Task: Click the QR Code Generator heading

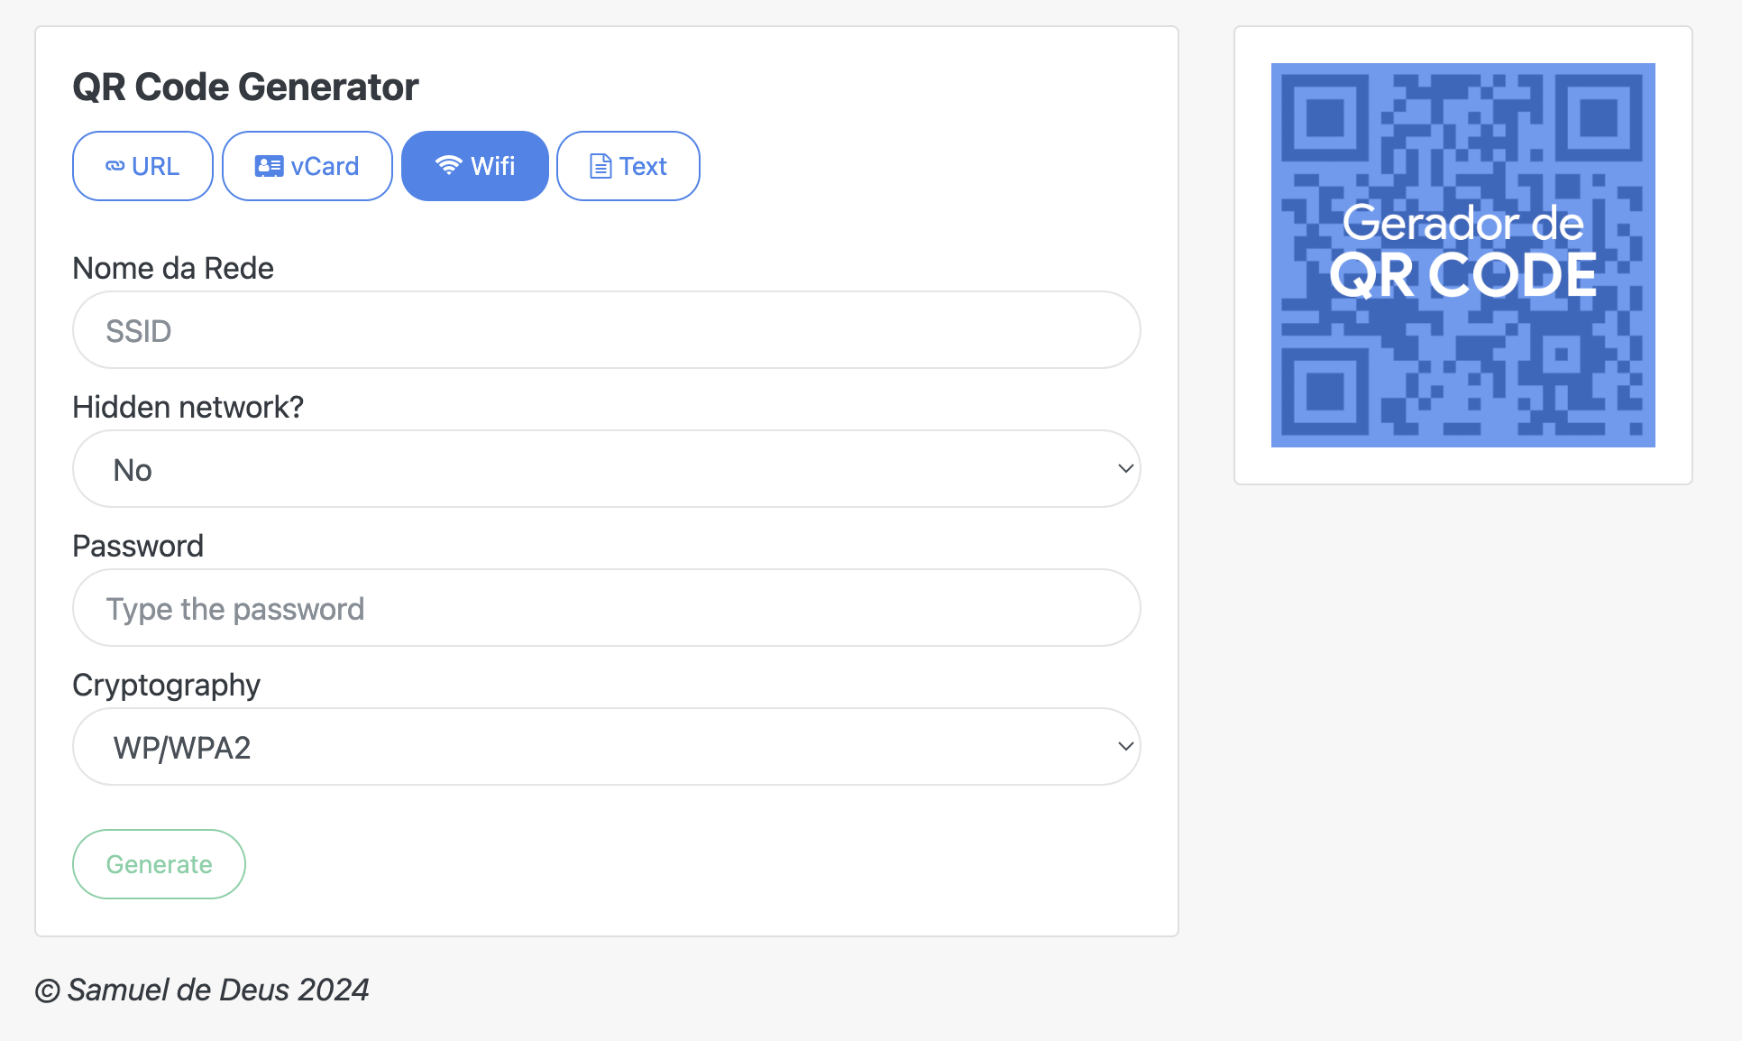Action: pos(245,86)
